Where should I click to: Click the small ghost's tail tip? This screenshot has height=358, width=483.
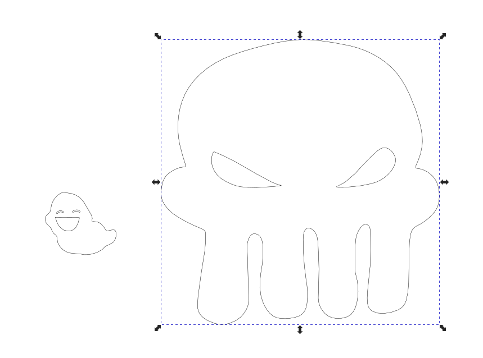[112, 235]
